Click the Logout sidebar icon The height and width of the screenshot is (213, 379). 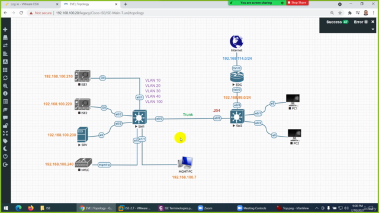point(5,164)
